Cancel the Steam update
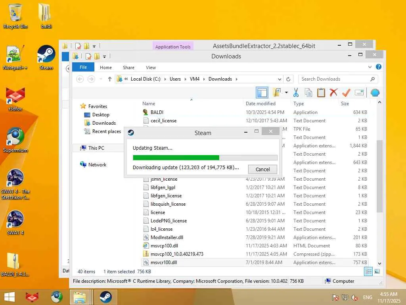 coord(262,169)
